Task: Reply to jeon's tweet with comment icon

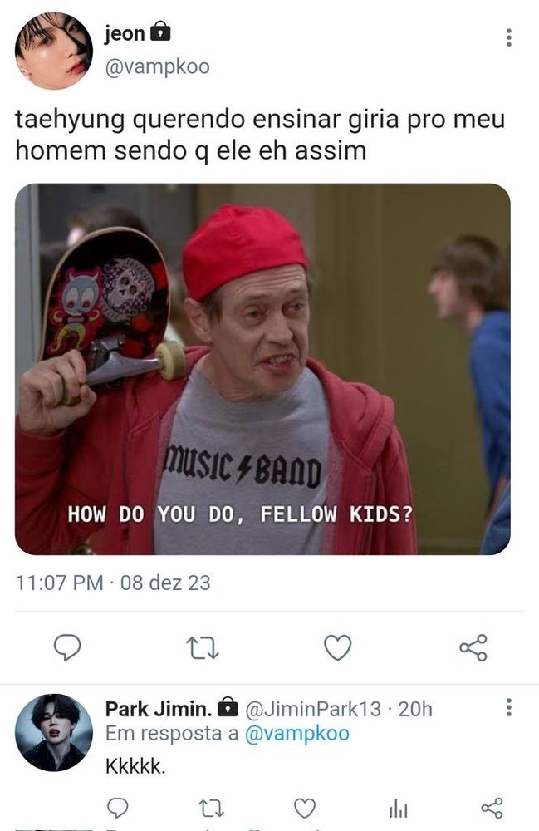Action: click(67, 647)
